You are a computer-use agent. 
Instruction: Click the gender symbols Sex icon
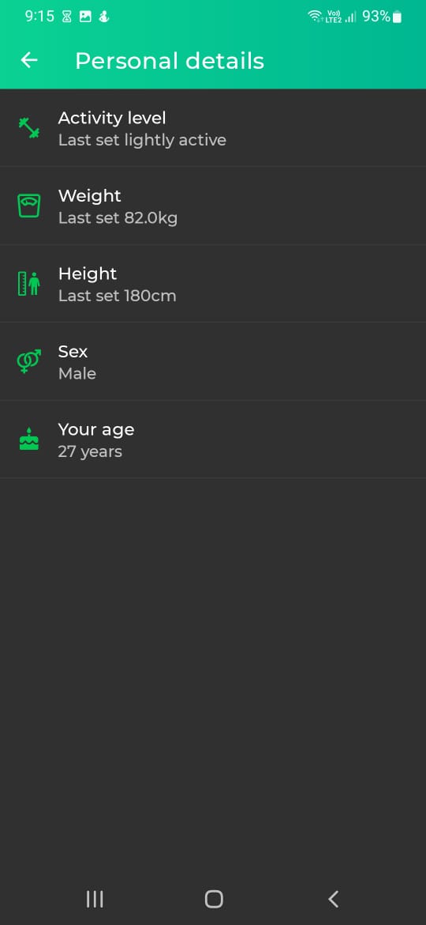point(29,361)
